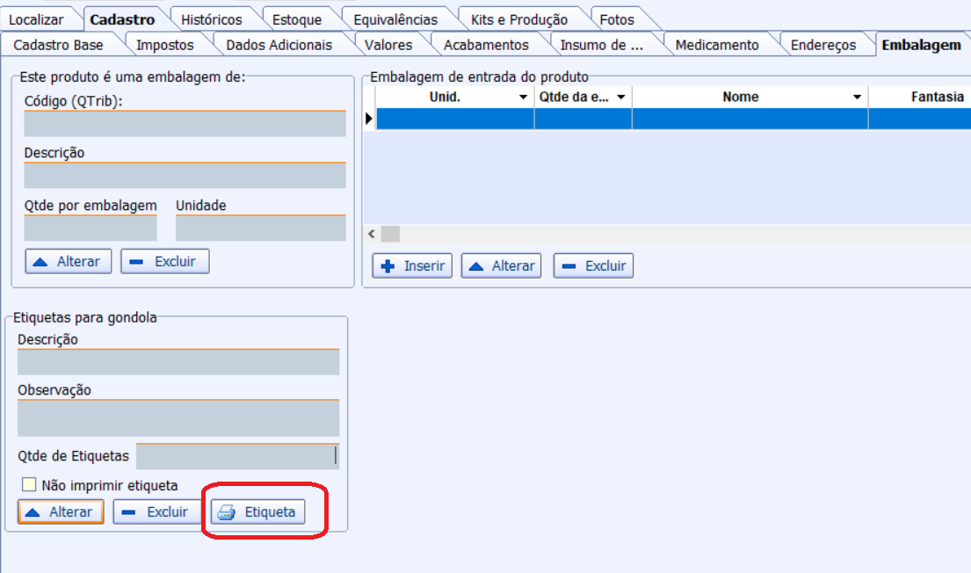Click the Qtde de Etiquetas input field
971x573 pixels.
tap(236, 457)
